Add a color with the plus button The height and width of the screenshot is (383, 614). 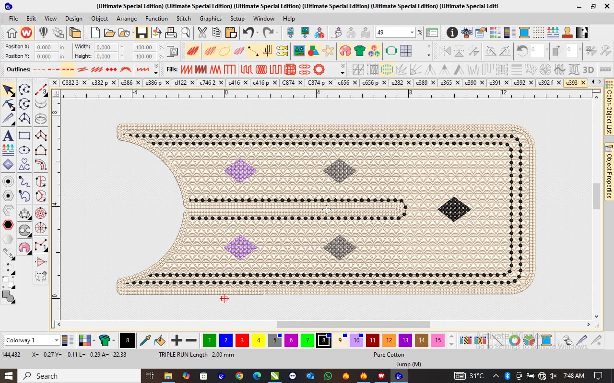click(177, 340)
